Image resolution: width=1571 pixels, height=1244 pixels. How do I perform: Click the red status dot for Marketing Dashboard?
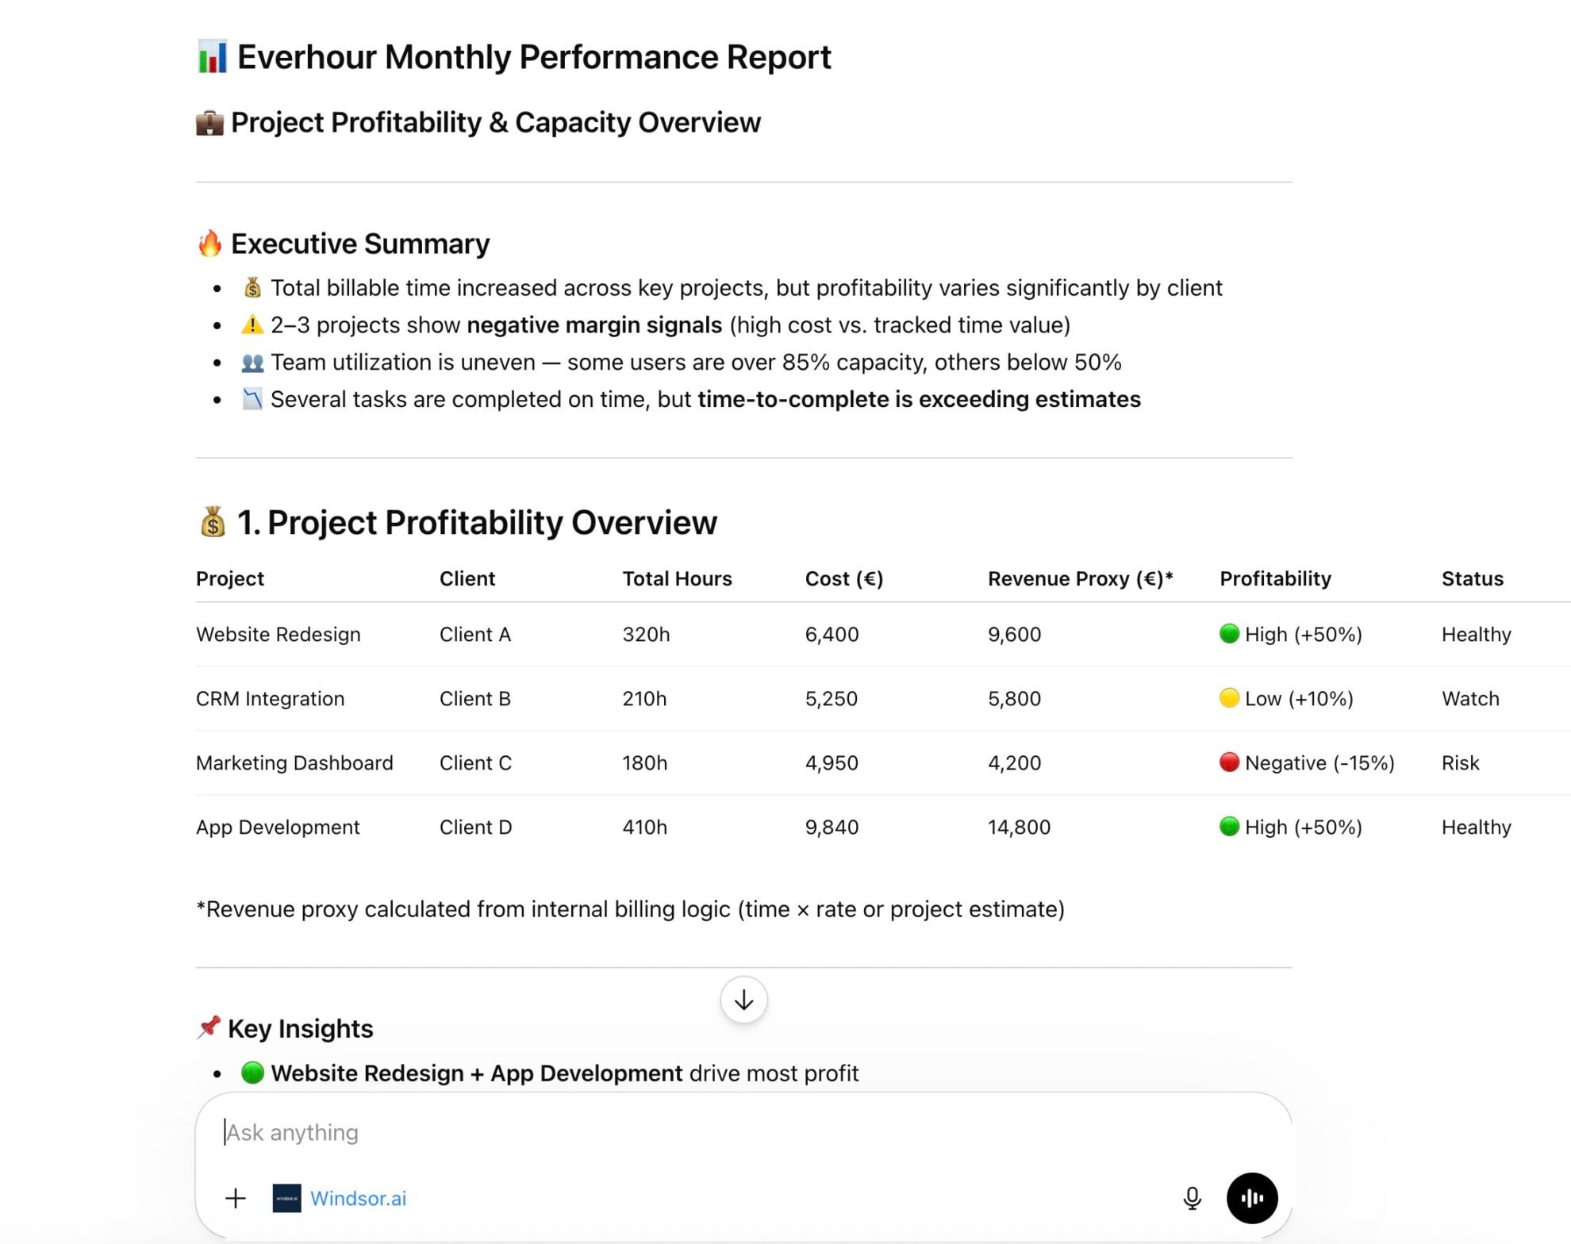pyautogui.click(x=1229, y=762)
